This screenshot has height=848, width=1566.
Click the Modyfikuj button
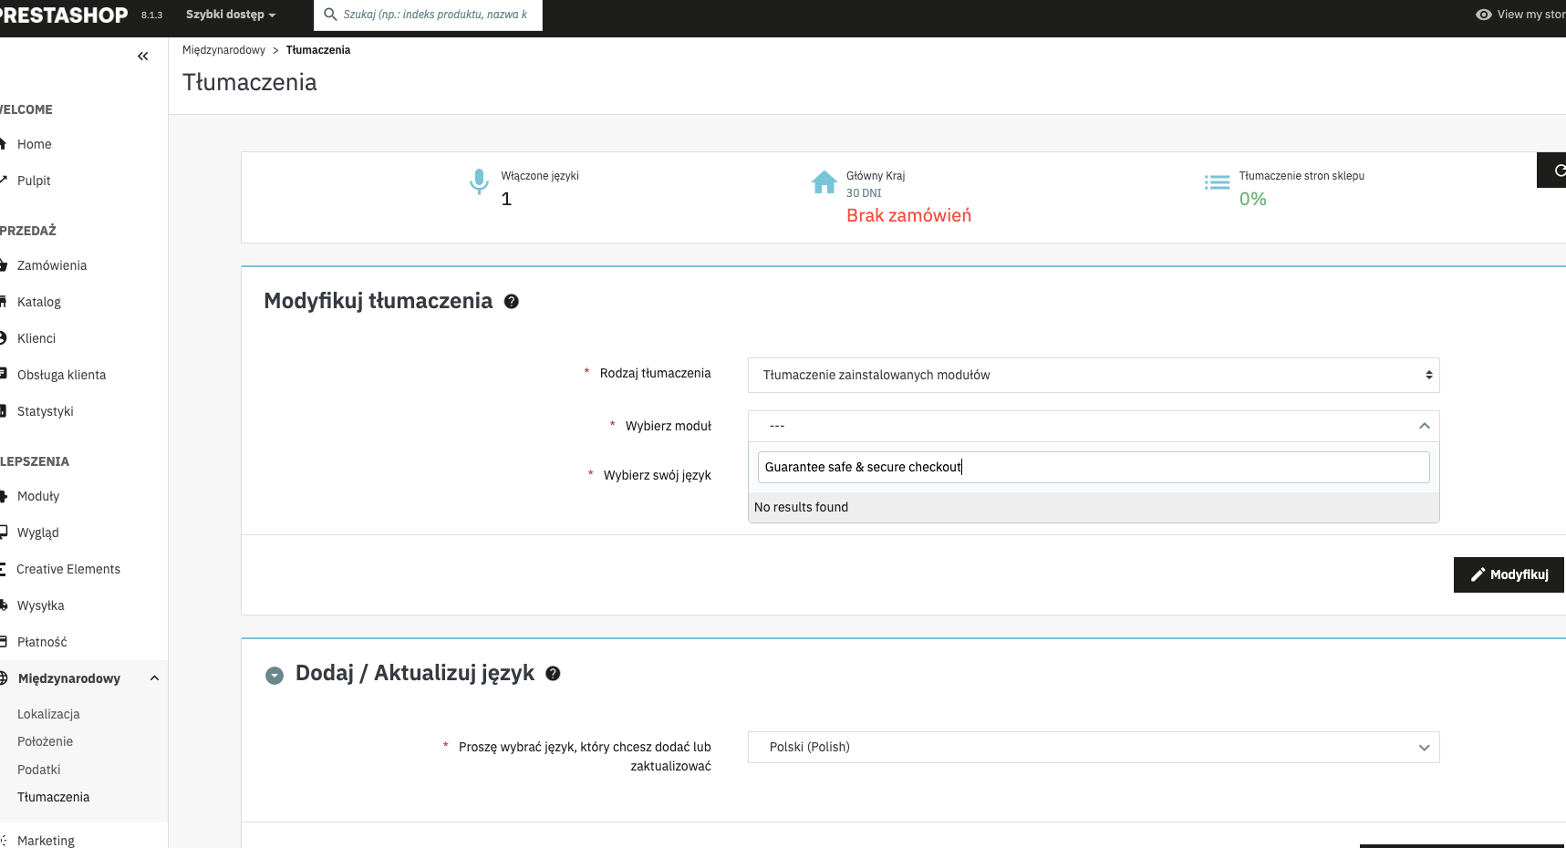point(1509,574)
